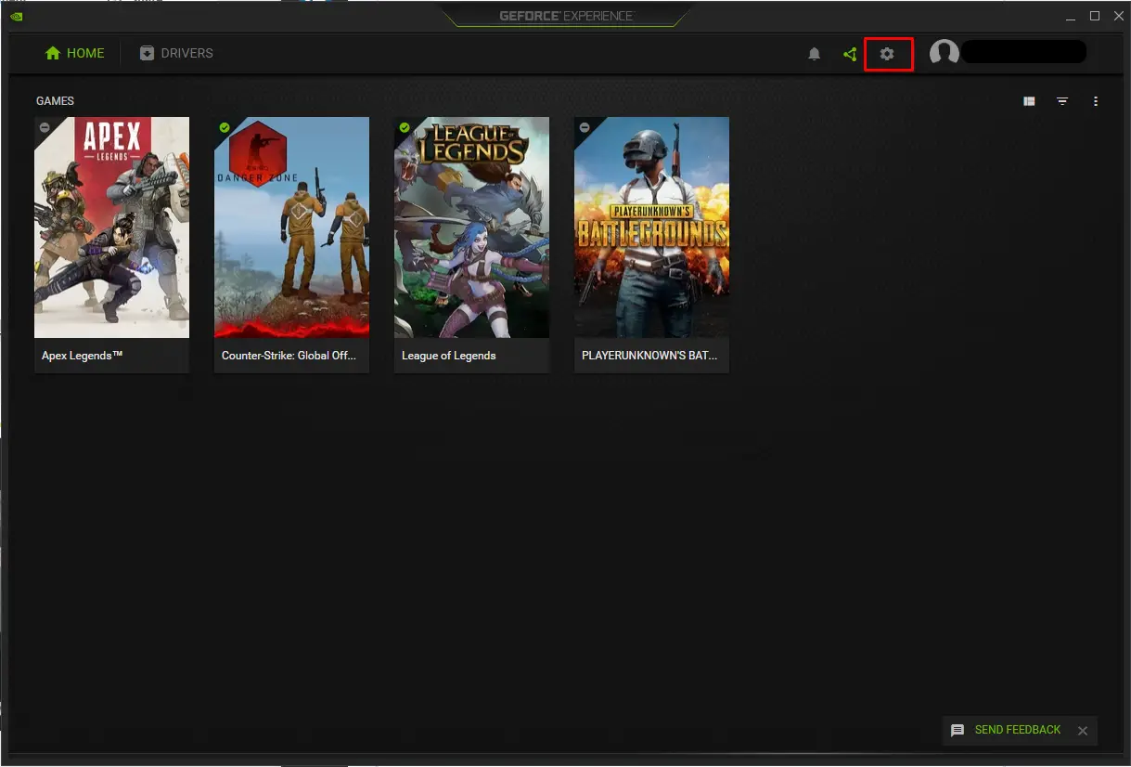
Task: Open PLAYERUNKNOWN'S BATTLEGROUNDS cover art
Action: (x=651, y=227)
